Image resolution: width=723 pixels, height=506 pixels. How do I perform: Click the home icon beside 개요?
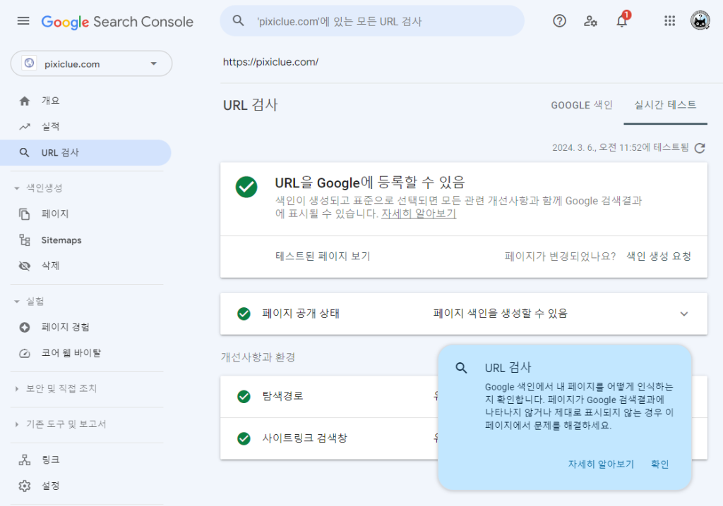pos(25,101)
